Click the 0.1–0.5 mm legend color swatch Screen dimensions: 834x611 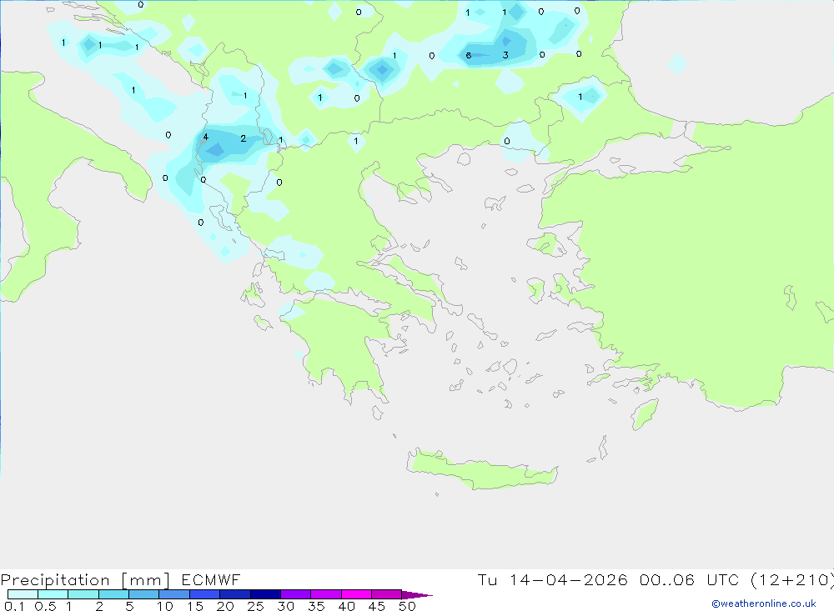coord(23,594)
